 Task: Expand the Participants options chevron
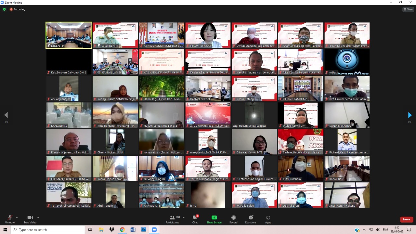coord(184,217)
